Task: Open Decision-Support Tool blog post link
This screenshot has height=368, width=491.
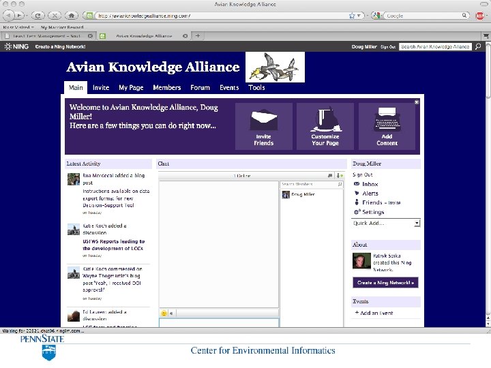Action: pyautogui.click(x=116, y=198)
